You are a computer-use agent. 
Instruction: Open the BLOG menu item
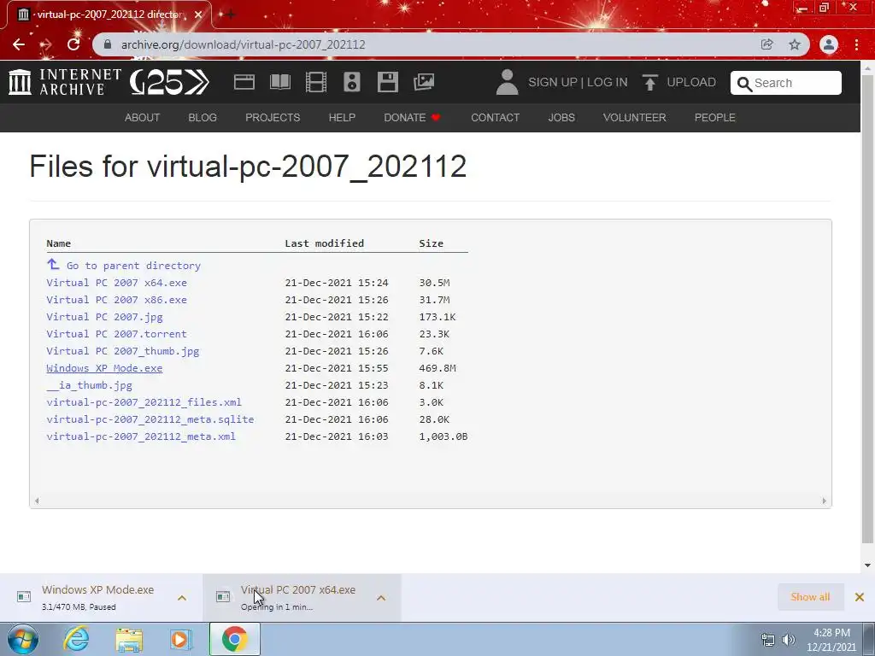point(203,118)
